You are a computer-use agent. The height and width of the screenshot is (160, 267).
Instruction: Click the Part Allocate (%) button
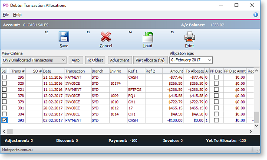point(150,60)
